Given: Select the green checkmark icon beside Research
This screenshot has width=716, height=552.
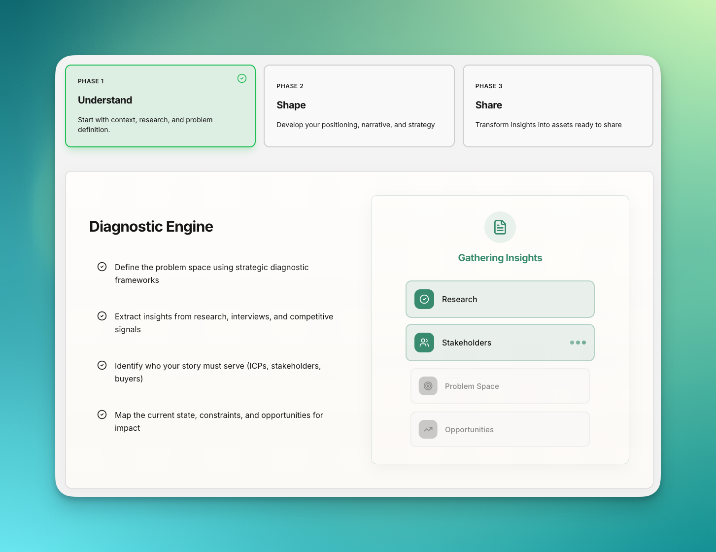Looking at the screenshot, I should (424, 299).
